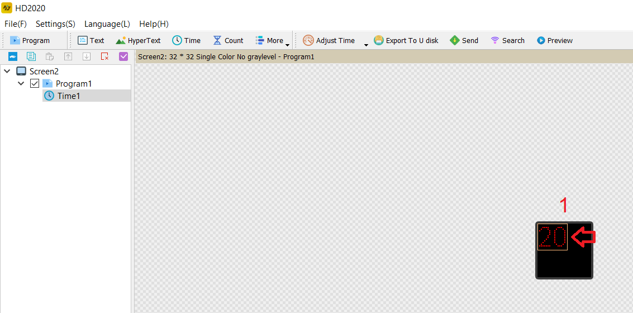Collapse the Program1 tree node
This screenshot has height=313, width=633.
pos(21,83)
